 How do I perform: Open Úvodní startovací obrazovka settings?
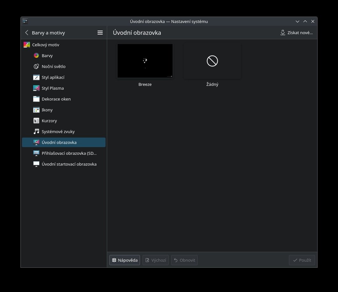tap(69, 164)
